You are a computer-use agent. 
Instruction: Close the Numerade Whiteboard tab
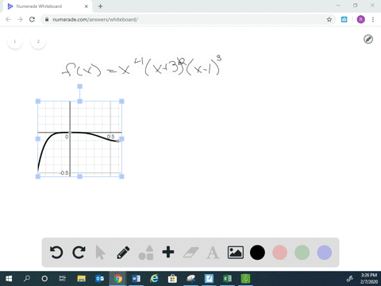(87, 6)
